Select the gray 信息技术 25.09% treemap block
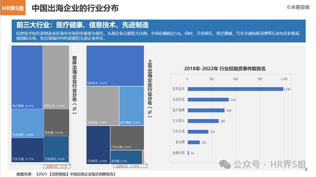Viewport: 316px width, 177px height. click(56, 77)
